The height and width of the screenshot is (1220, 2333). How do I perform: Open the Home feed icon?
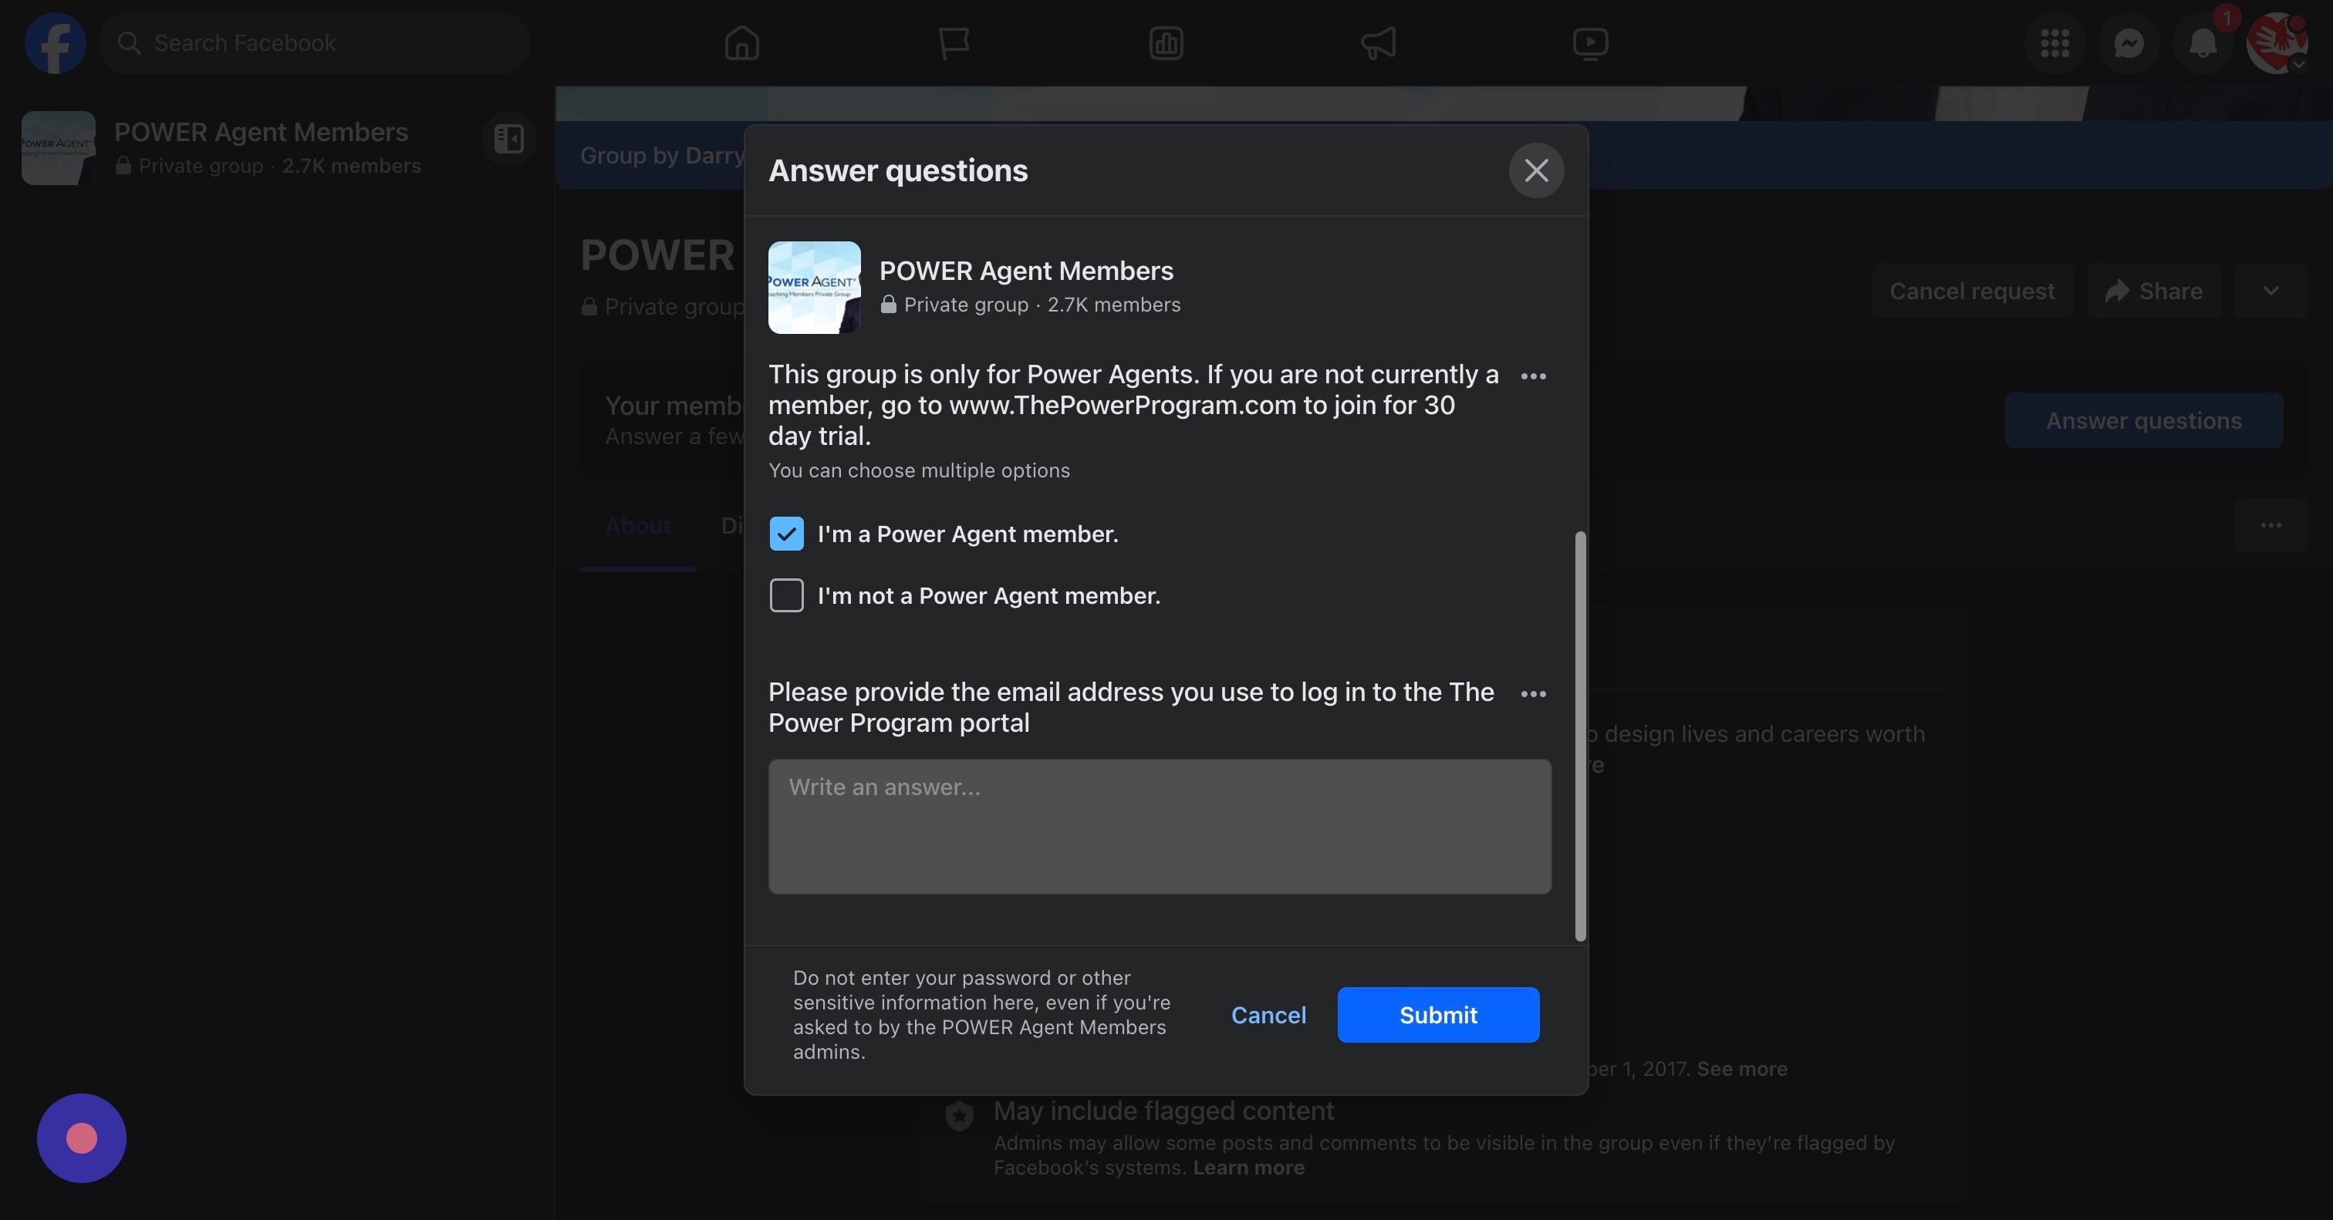point(741,42)
